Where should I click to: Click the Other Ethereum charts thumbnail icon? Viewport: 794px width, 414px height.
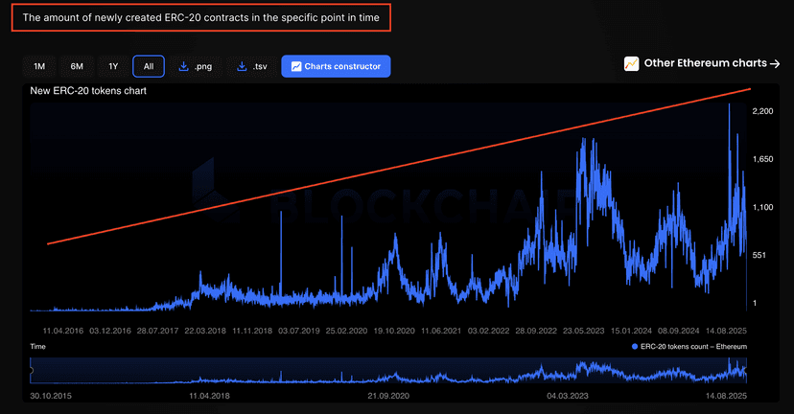[x=631, y=64]
